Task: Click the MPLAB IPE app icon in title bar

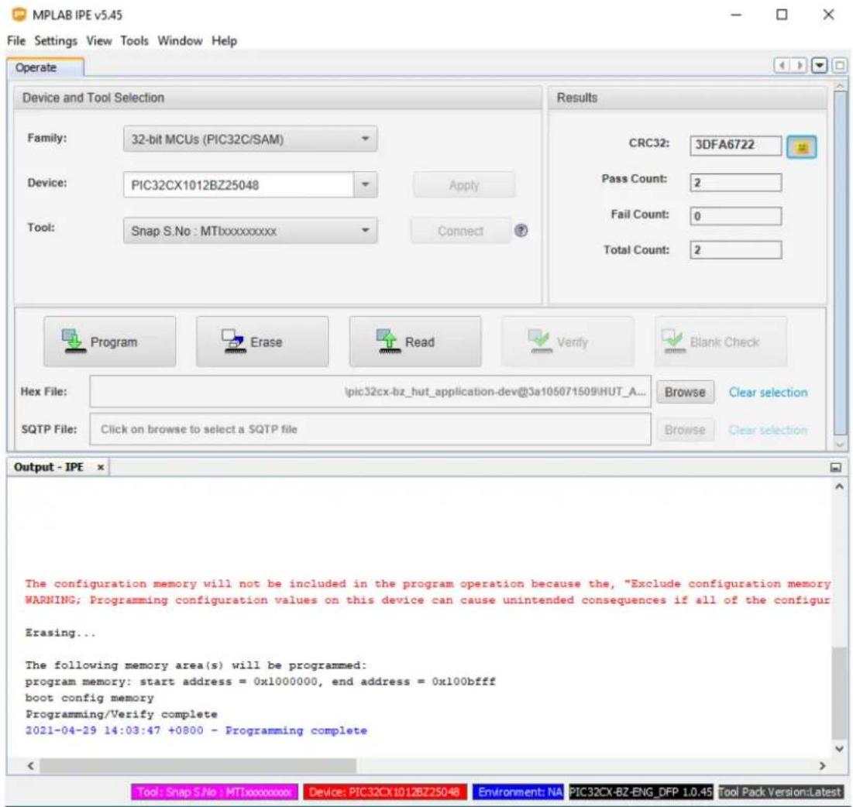Action: pyautogui.click(x=19, y=15)
